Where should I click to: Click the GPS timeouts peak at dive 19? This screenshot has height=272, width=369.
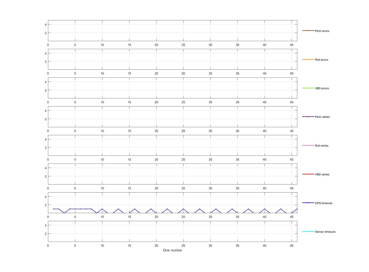151,209
